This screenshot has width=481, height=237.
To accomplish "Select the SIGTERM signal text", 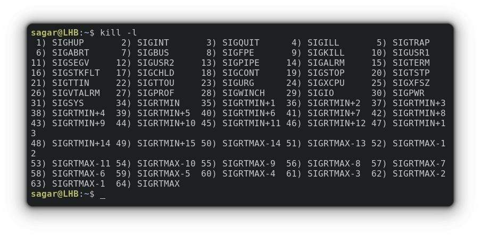I will coord(411,63).
